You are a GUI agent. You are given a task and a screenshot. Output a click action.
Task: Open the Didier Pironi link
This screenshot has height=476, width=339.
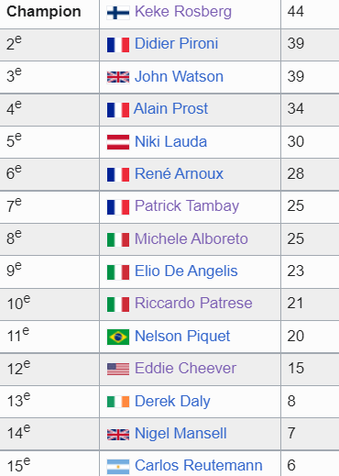click(x=176, y=43)
